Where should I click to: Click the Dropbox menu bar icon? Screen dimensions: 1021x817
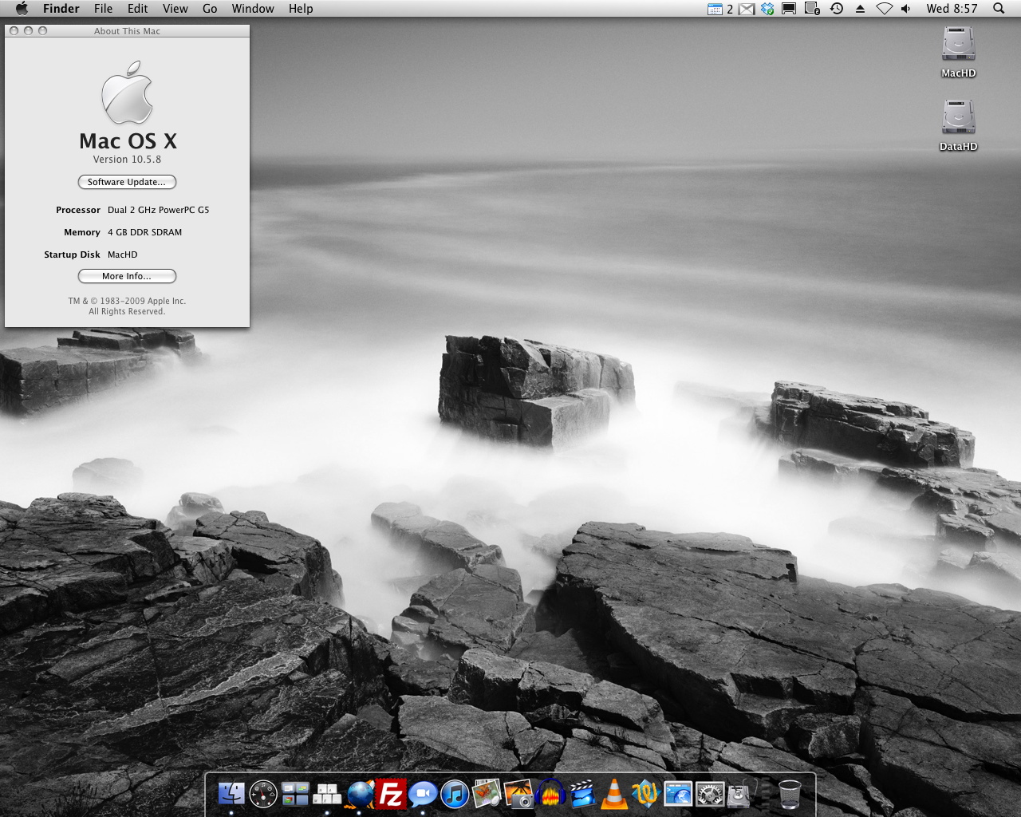[x=767, y=9]
